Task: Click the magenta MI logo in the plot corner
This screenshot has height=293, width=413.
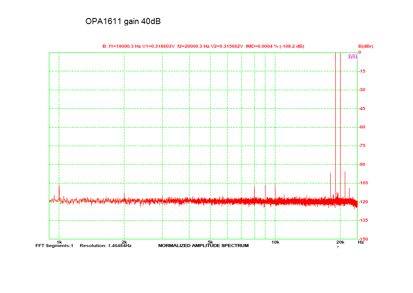Action: (x=353, y=56)
